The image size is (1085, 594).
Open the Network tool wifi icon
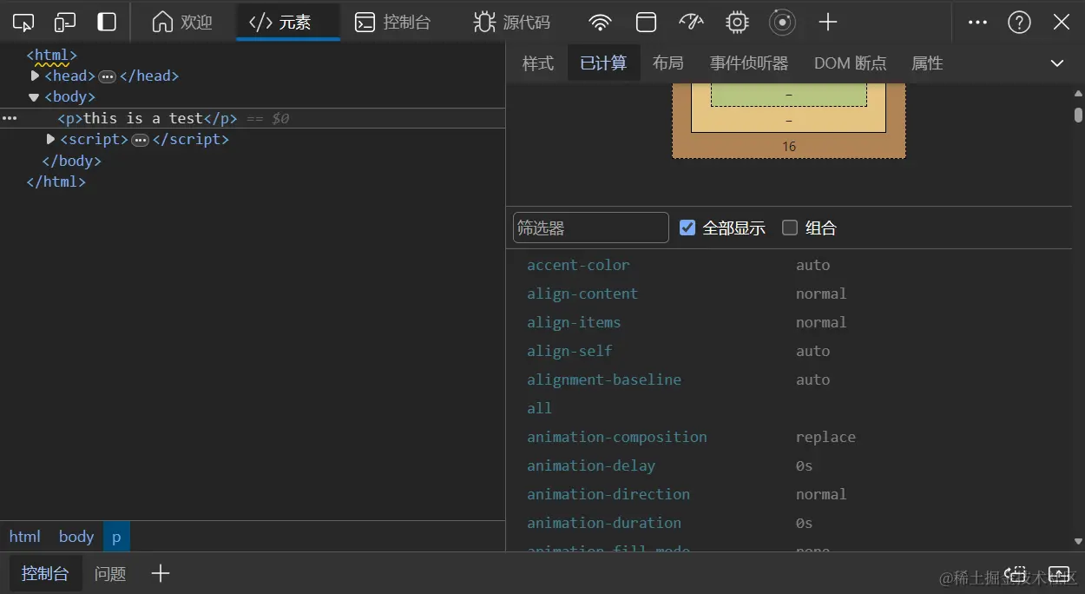point(599,22)
